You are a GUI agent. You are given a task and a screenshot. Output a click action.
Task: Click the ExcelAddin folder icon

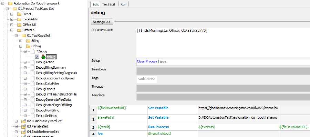19,19
